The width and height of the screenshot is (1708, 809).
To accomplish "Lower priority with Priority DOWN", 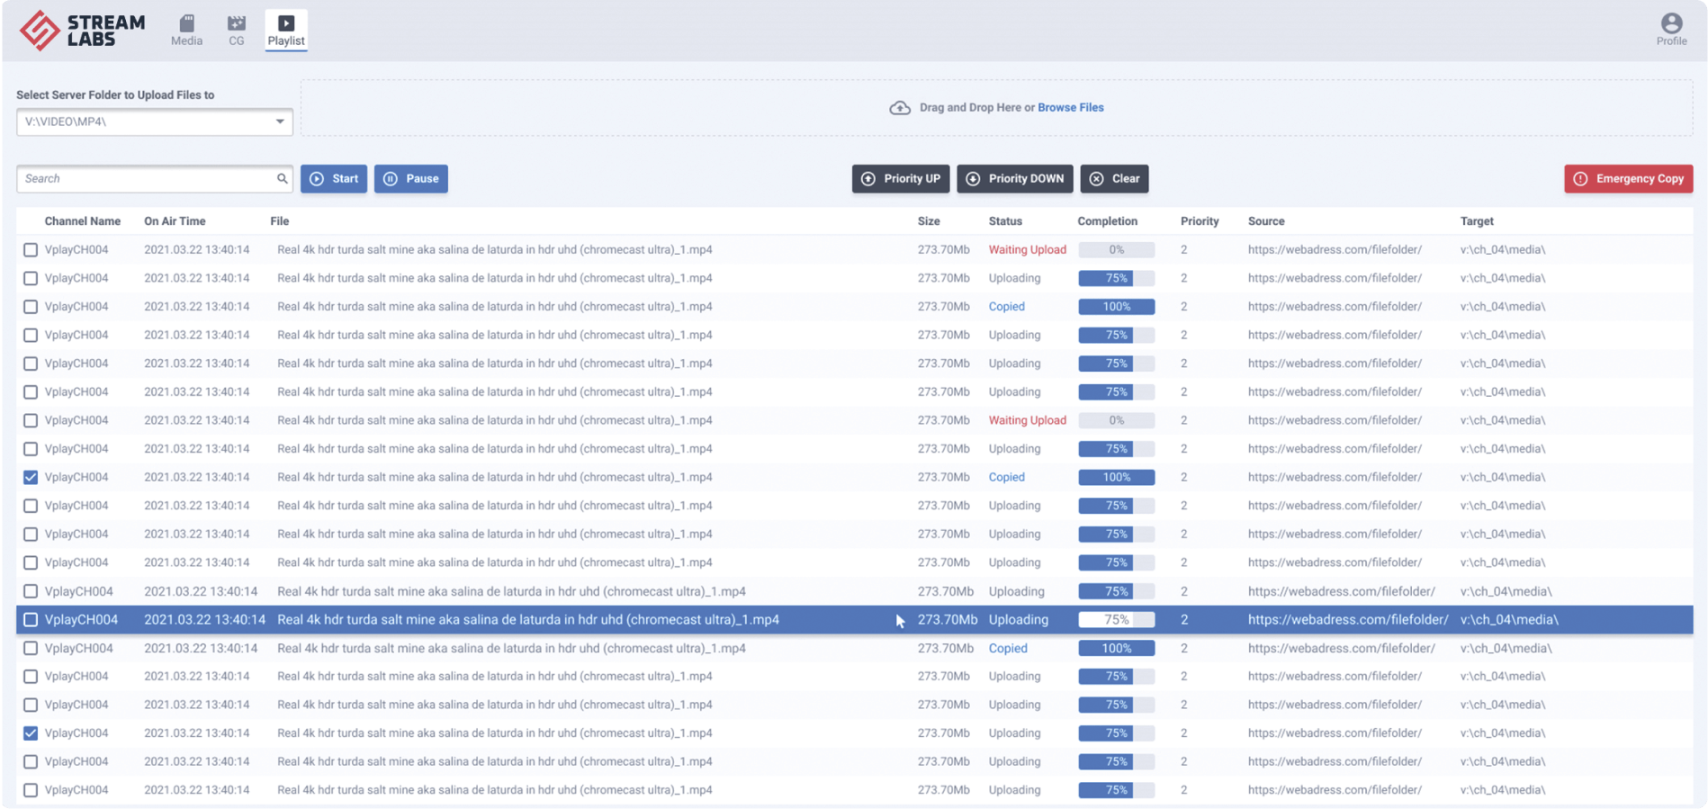I will 1014,179.
